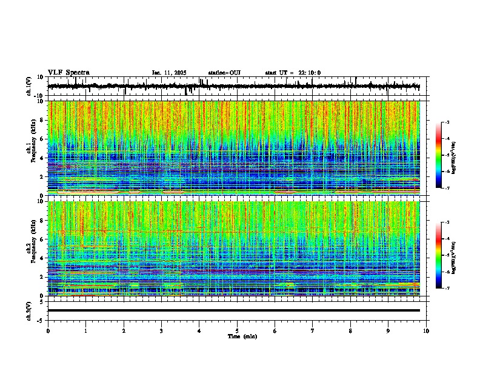Click the ch.1 voltage waveform trace

click(x=234, y=86)
